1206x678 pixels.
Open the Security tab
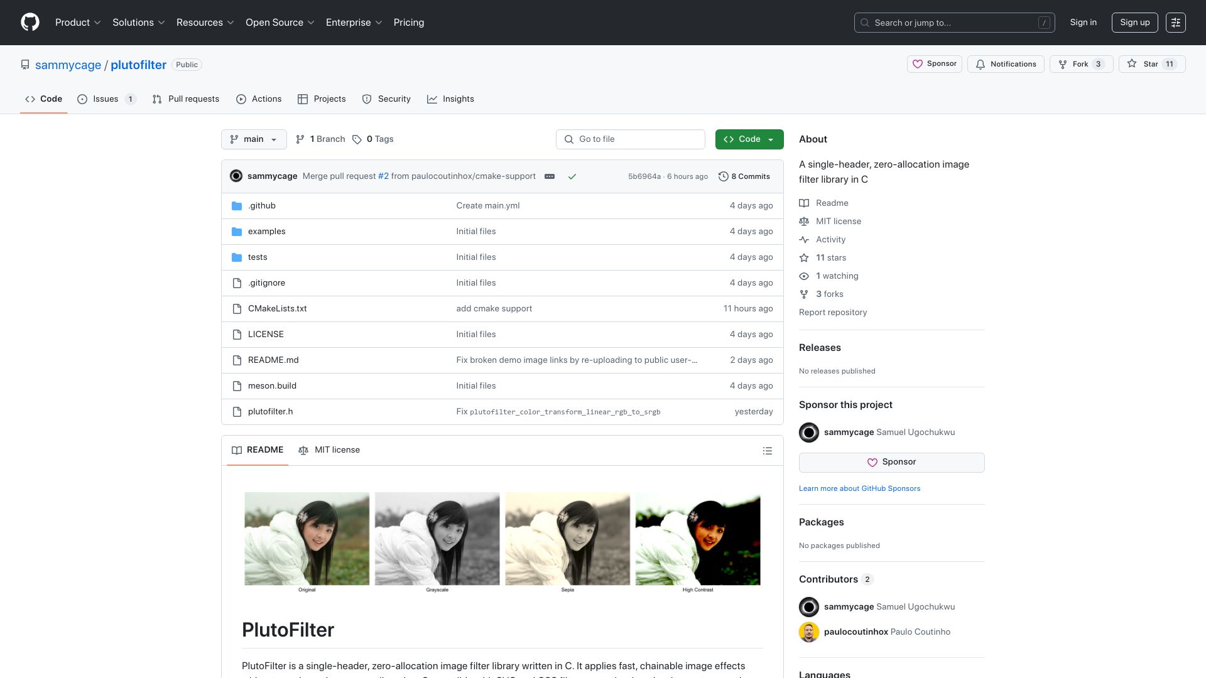386,99
